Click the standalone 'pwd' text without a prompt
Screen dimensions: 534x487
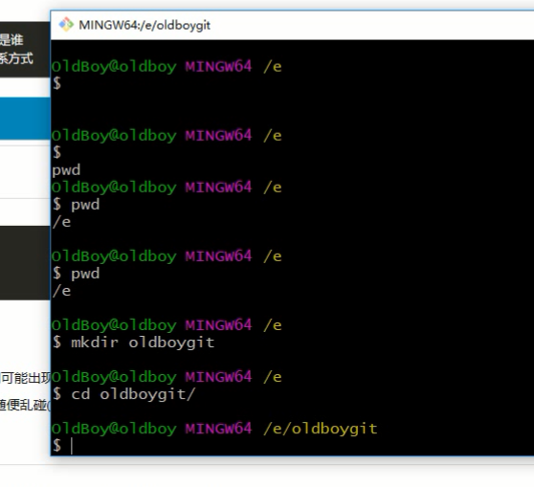coord(66,170)
